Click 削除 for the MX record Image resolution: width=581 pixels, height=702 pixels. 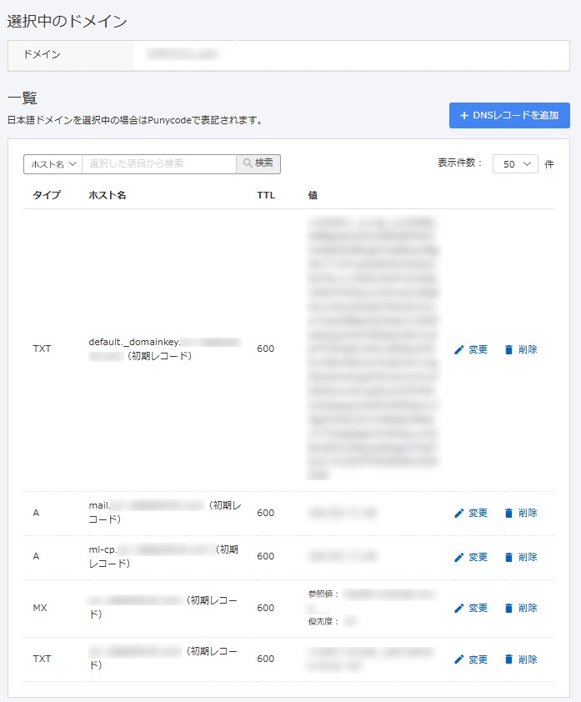(521, 608)
